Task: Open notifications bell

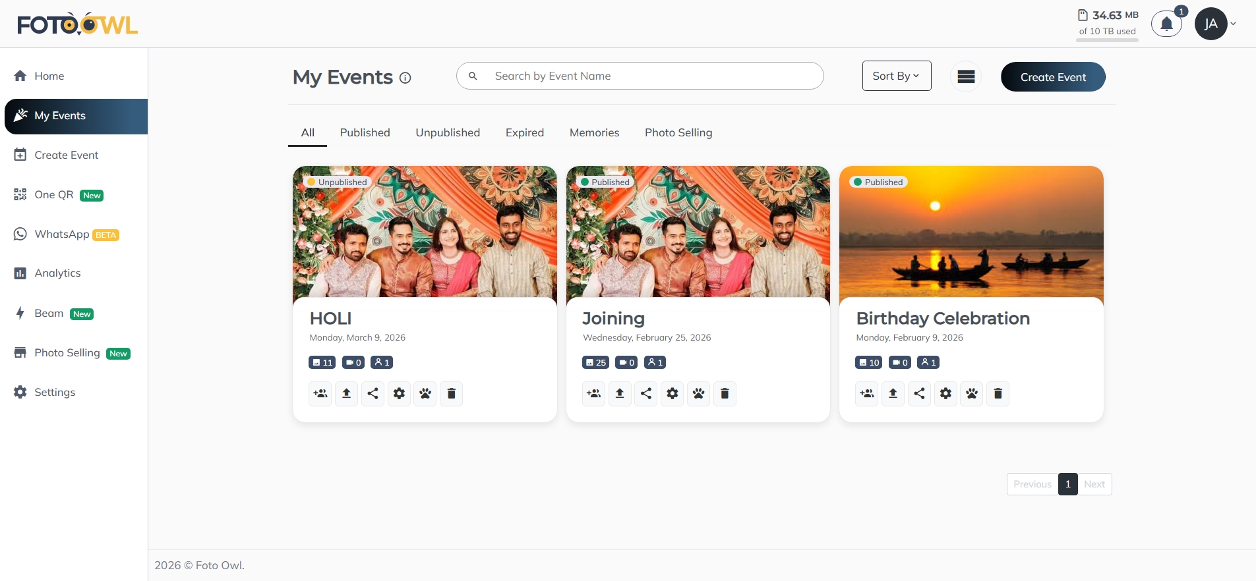Action: point(1166,23)
